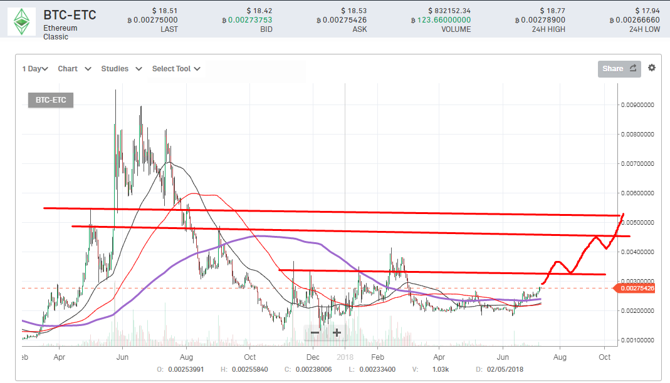The width and height of the screenshot is (670, 383).
Task: Click the 0.00500000 price axis label
Action: click(637, 223)
